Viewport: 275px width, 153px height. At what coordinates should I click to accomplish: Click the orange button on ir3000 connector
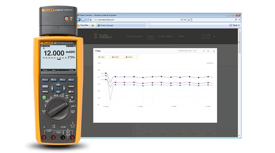point(66,18)
